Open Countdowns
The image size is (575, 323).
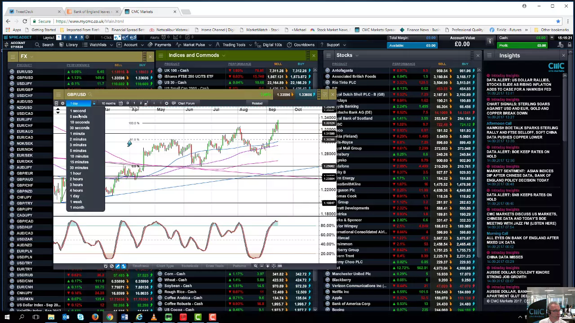pos(301,45)
